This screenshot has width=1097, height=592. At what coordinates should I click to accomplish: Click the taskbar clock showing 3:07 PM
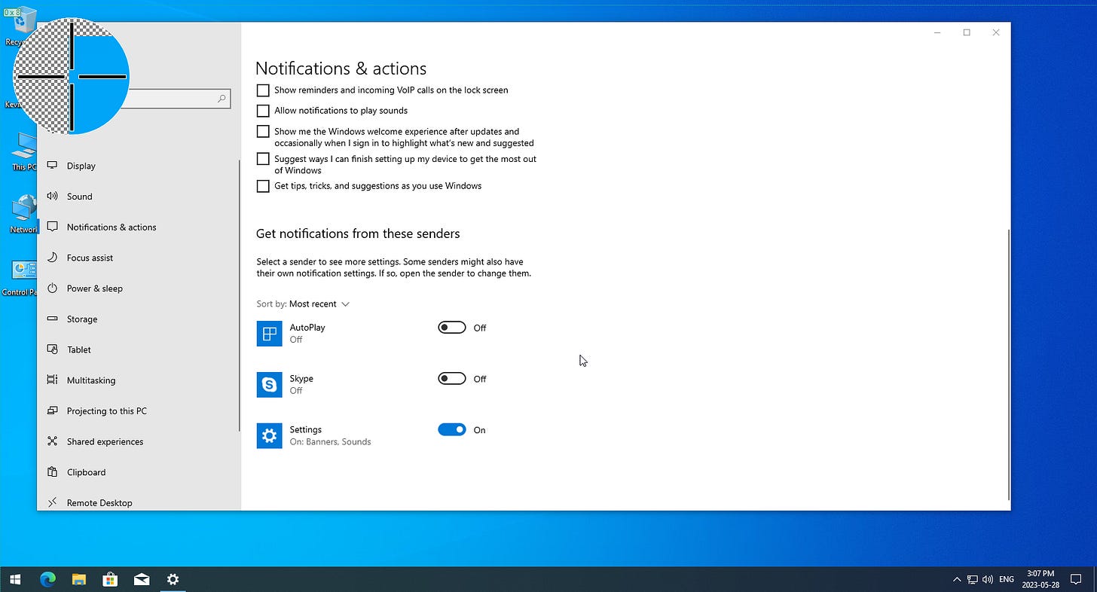[1040, 579]
